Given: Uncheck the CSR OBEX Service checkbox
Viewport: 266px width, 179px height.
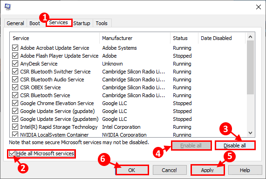Looking at the screenshot, I should click(x=15, y=87).
